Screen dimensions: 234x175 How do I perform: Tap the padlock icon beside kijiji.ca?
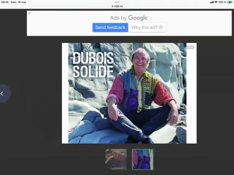(x=113, y=6)
